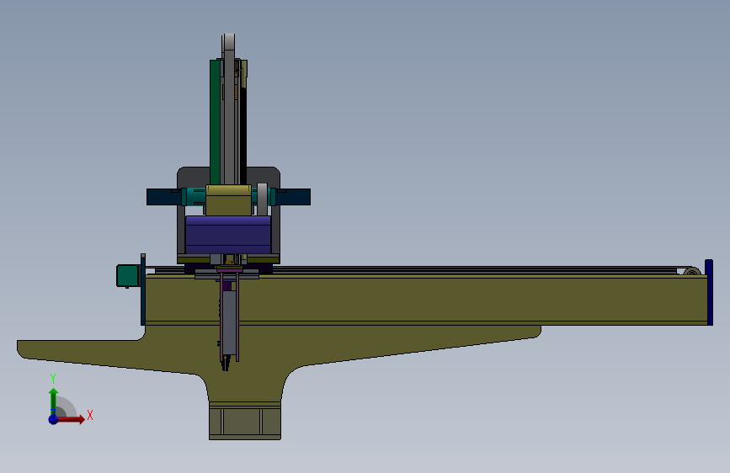Select the tall green vertical column
The width and height of the screenshot is (730, 473).
215,122
